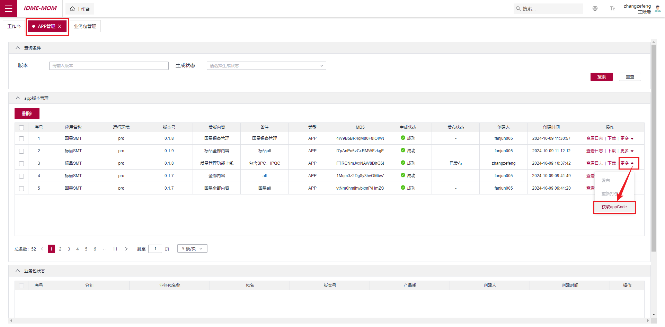Open the hamburger navigation menu
Screen dimensions: 665x327
click(x=9, y=9)
